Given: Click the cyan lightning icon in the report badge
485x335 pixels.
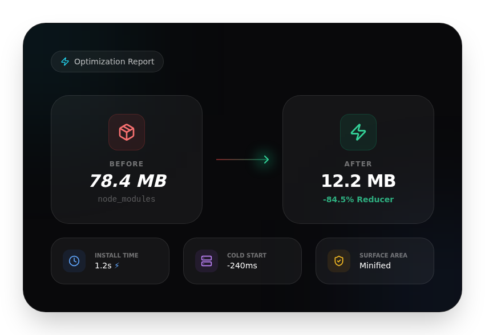Looking at the screenshot, I should (65, 62).
